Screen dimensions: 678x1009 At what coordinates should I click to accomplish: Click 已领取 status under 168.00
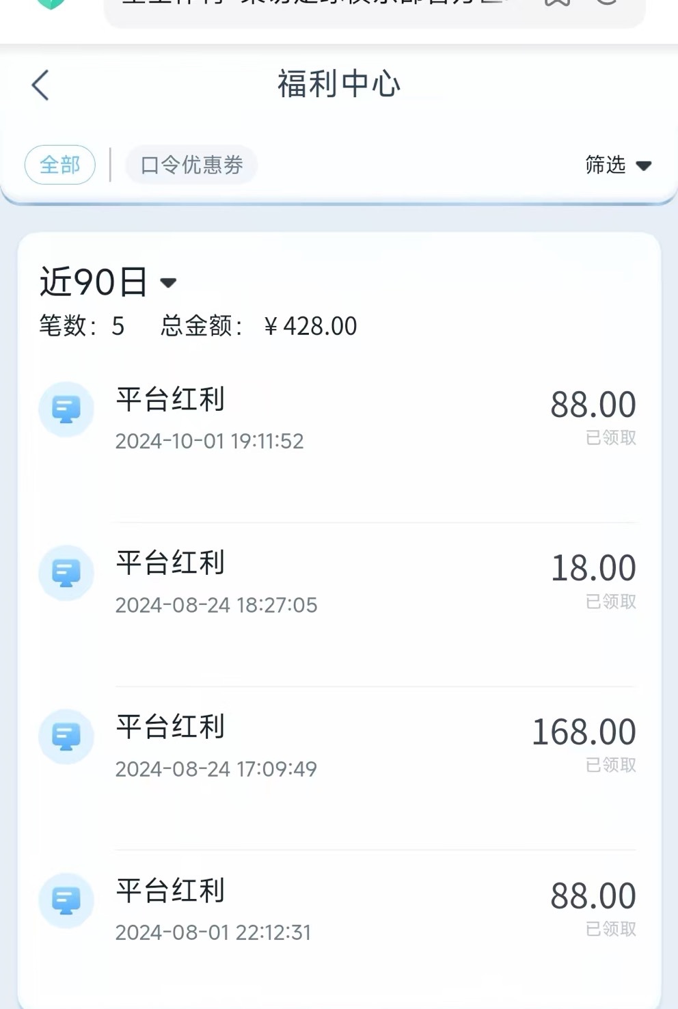tap(611, 765)
